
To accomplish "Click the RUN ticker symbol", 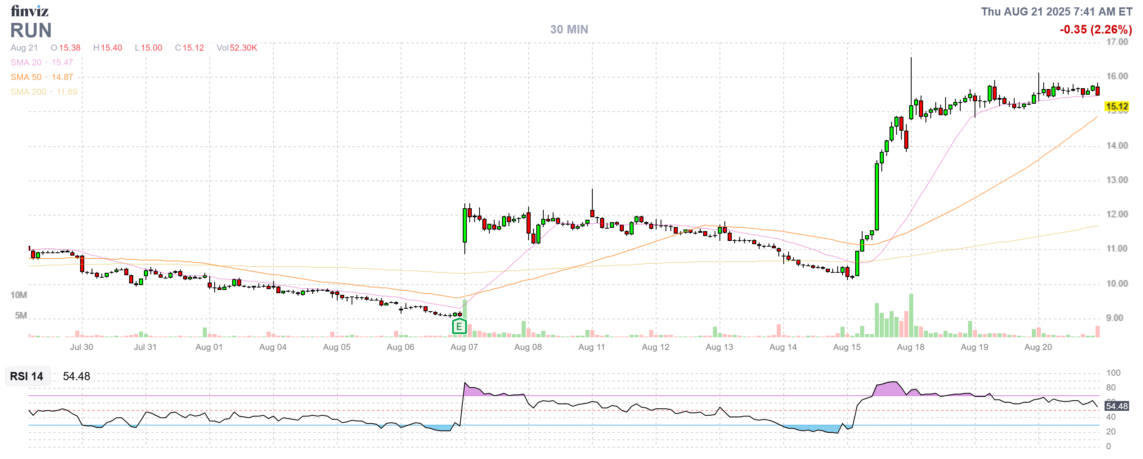I will coord(31,31).
